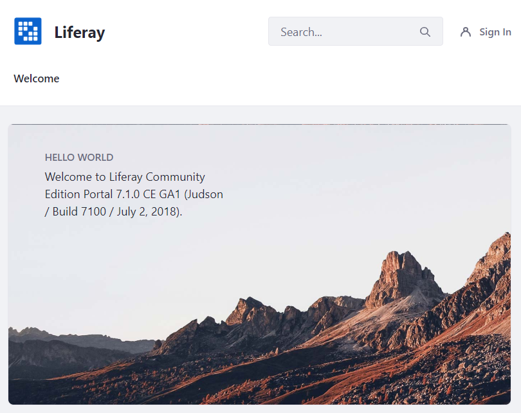The image size is (521, 413).
Task: Open the Sign In link
Action: (495, 32)
